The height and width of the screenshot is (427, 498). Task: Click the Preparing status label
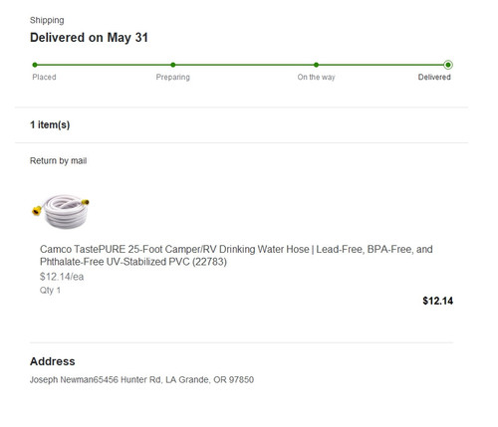173,77
